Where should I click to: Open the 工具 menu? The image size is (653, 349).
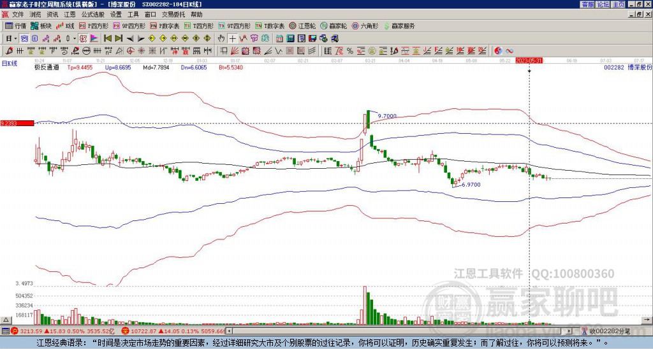pyautogui.click(x=133, y=15)
